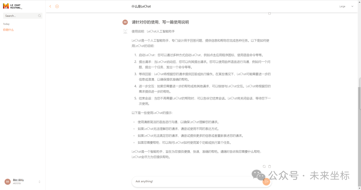Click bullet '如果LeChat无法满足您的请求'

(x=191, y=136)
